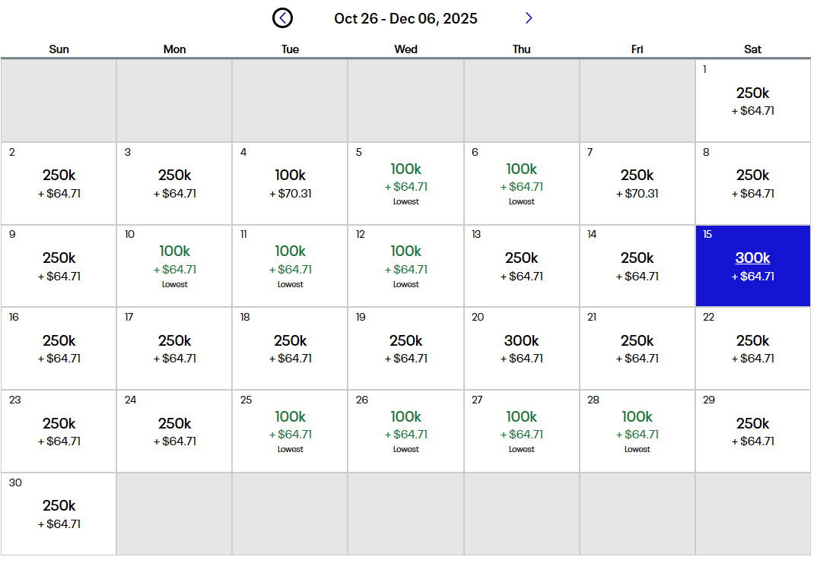
Task: Select November 1 for 250k
Action: coord(752,101)
